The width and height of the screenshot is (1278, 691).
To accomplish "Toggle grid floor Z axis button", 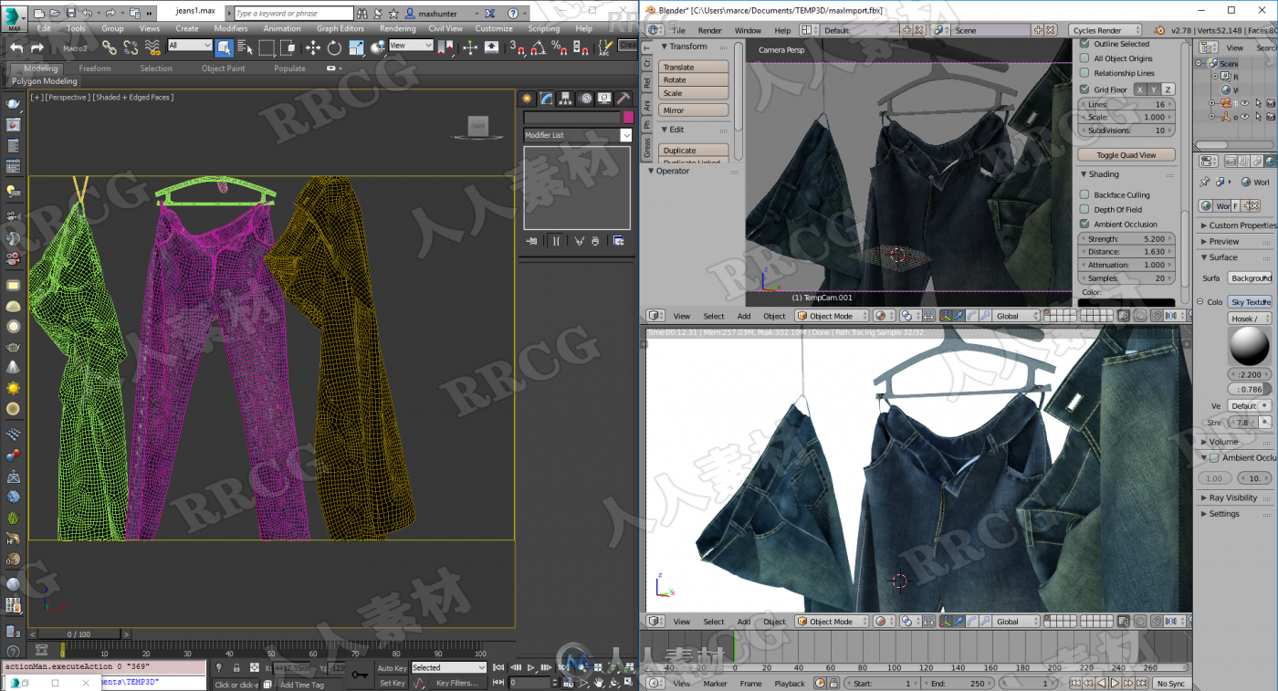I will (x=1168, y=89).
